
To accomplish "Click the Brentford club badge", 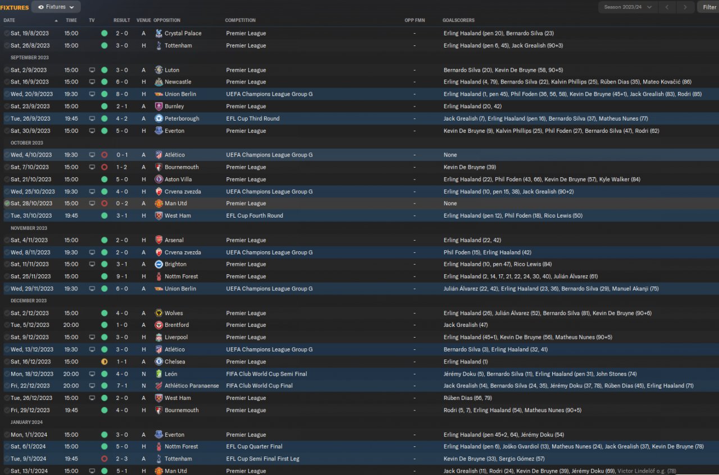I will [159, 325].
